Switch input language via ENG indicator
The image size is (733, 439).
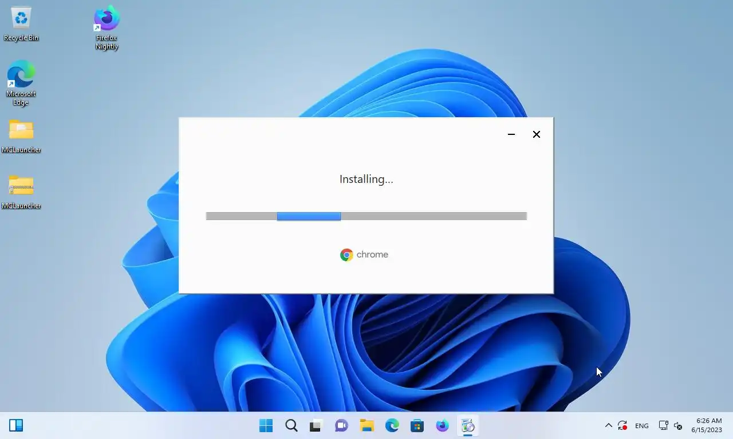coord(642,426)
